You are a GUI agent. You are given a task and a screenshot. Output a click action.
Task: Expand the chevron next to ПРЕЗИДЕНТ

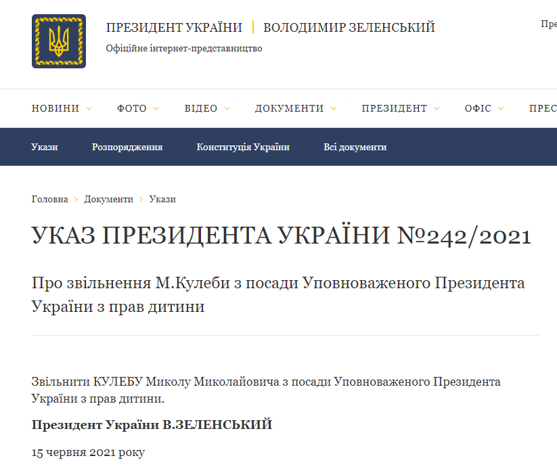pos(437,108)
